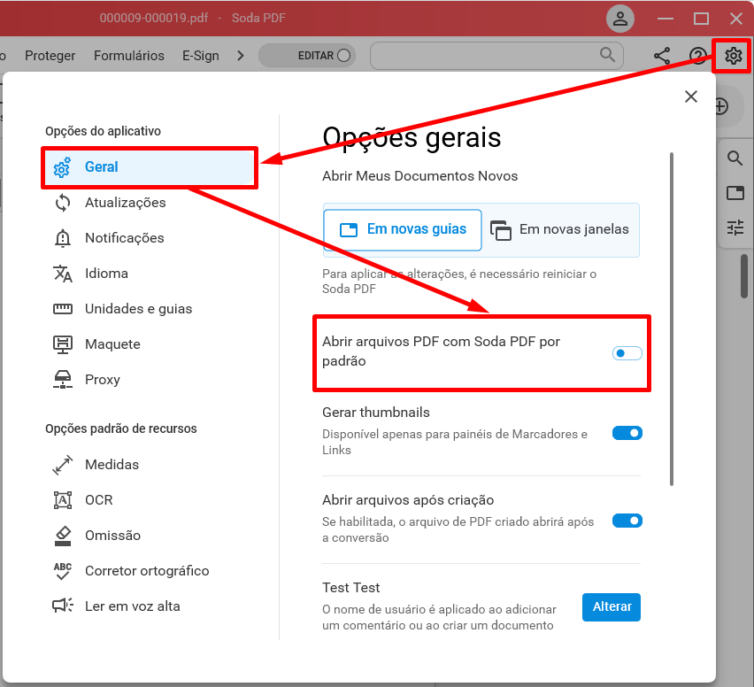
Task: Click the Idioma translate icon
Action: [x=63, y=274]
